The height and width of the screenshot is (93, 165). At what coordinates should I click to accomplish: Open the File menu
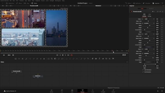click(x=11, y=1)
